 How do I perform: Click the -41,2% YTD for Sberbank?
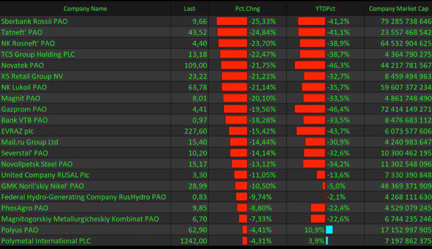coord(338,21)
